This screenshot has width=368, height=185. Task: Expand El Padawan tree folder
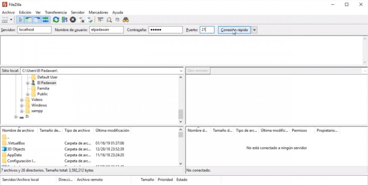coord(28,83)
